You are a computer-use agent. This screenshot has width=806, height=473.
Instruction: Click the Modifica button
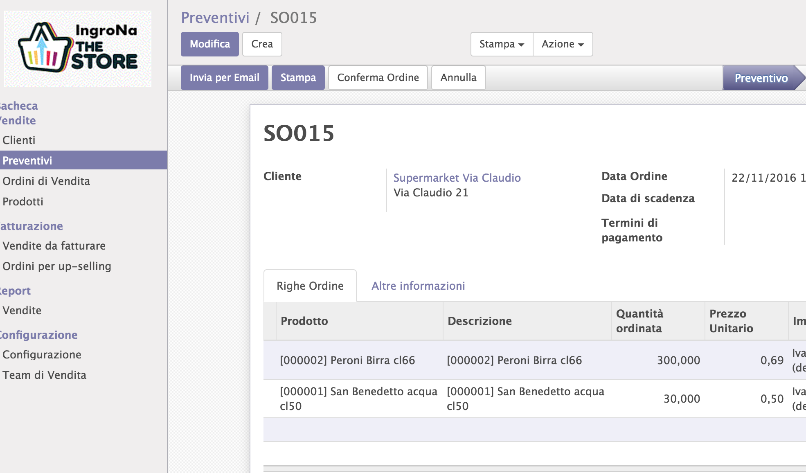point(210,44)
